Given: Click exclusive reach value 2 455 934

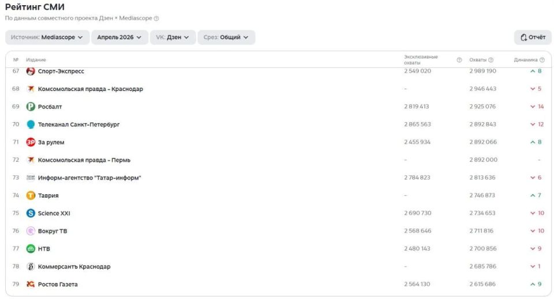Looking at the screenshot, I should 417,142.
